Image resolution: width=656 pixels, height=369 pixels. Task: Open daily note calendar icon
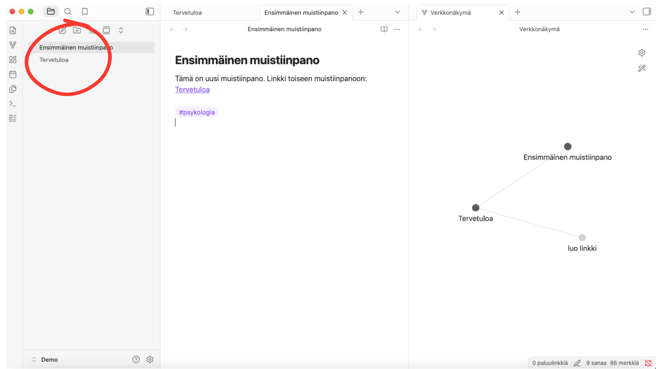(13, 74)
